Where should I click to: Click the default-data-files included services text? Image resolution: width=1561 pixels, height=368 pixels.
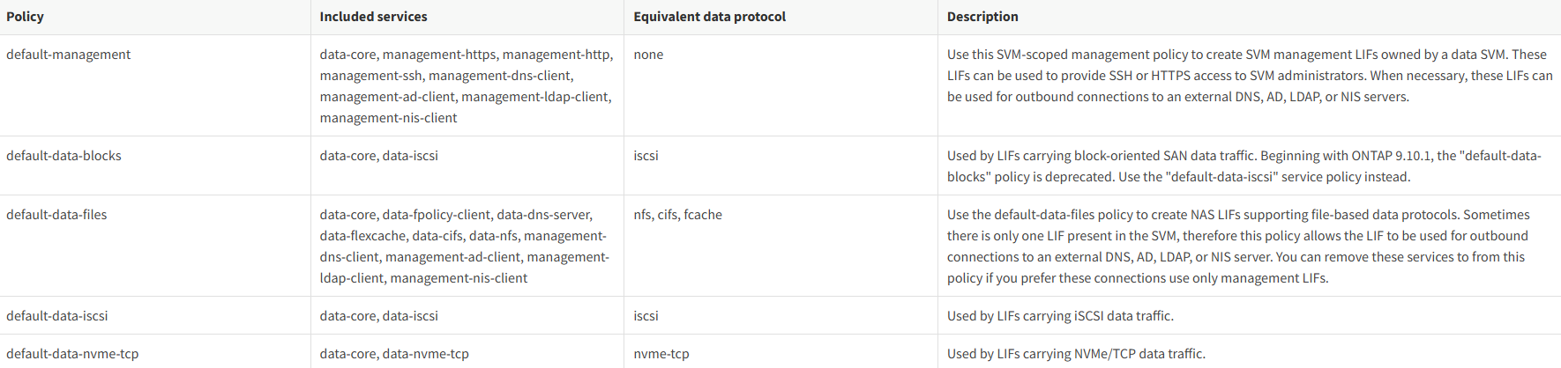(x=464, y=247)
